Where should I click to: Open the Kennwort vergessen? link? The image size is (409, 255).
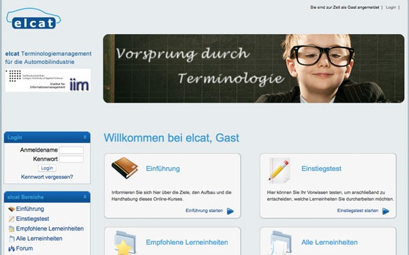click(47, 177)
